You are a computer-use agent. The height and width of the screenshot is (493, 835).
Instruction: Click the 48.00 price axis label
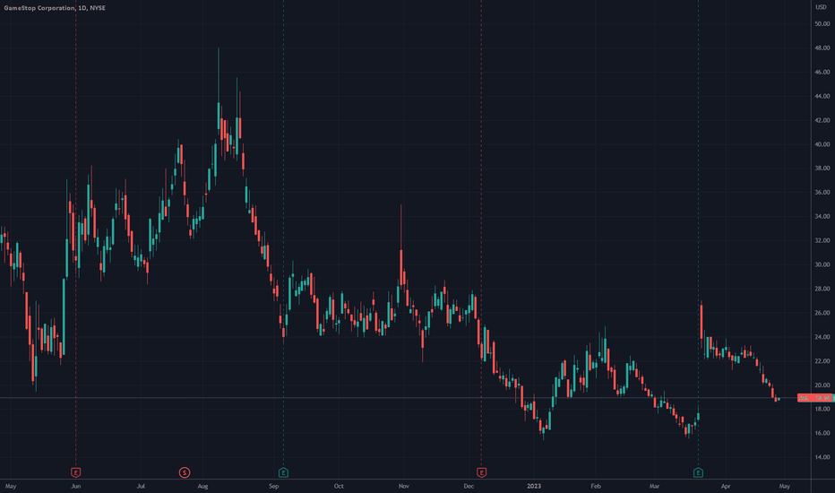click(822, 48)
